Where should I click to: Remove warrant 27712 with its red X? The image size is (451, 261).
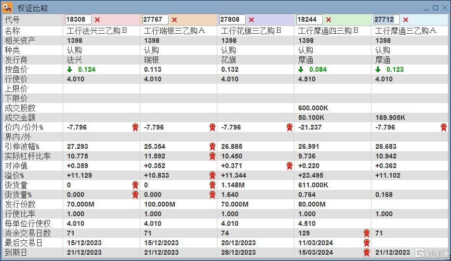pyautogui.click(x=406, y=20)
